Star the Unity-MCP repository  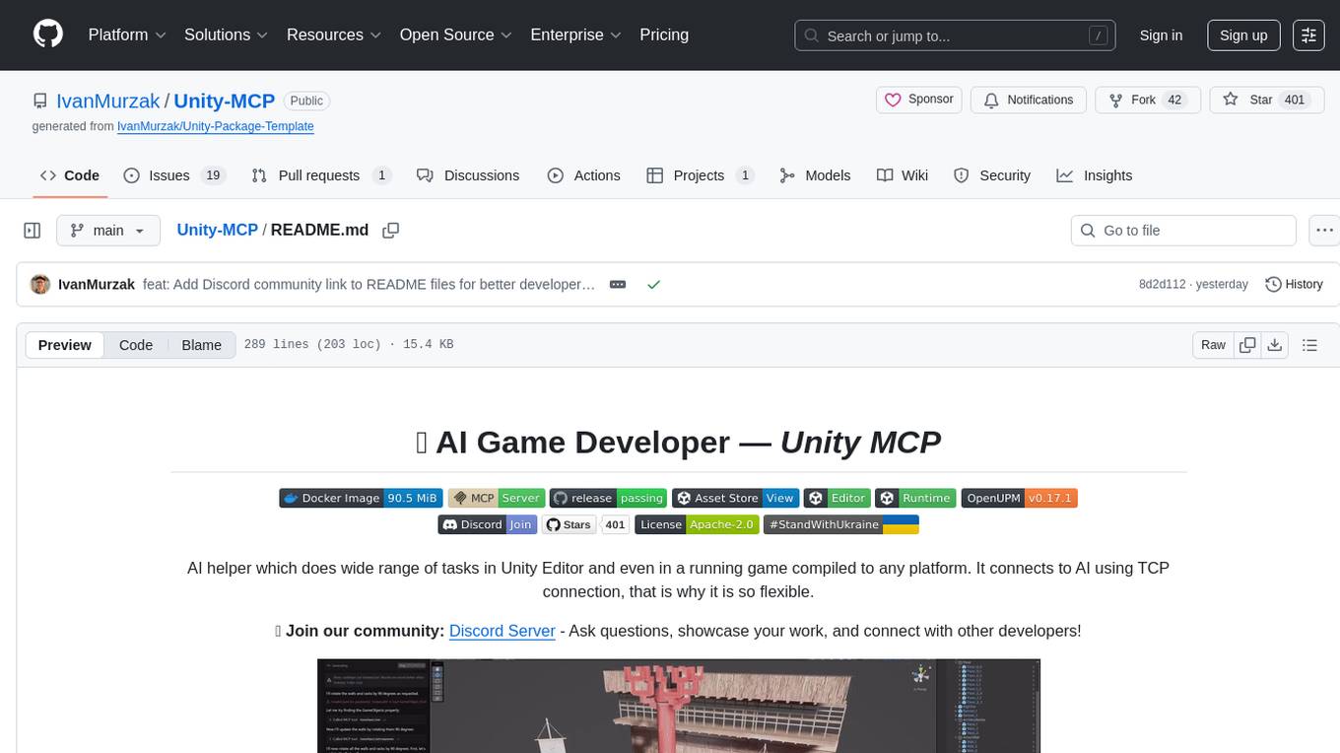point(1266,100)
